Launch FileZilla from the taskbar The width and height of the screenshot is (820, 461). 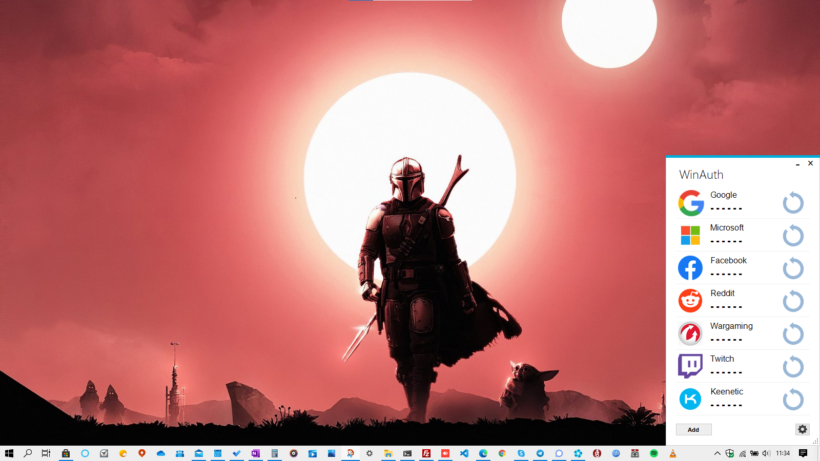pyautogui.click(x=426, y=453)
